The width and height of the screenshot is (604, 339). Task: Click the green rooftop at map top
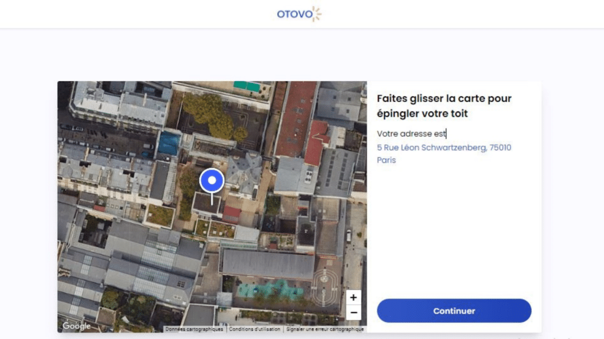pos(247,86)
